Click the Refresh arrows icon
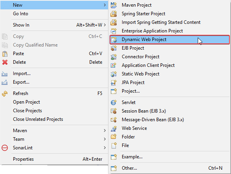The height and width of the screenshot is (174, 231). (5, 93)
